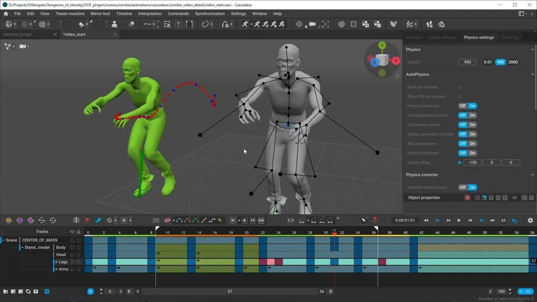Select the T tool icon in the toolbar
537x302 pixels.
click(x=178, y=24)
